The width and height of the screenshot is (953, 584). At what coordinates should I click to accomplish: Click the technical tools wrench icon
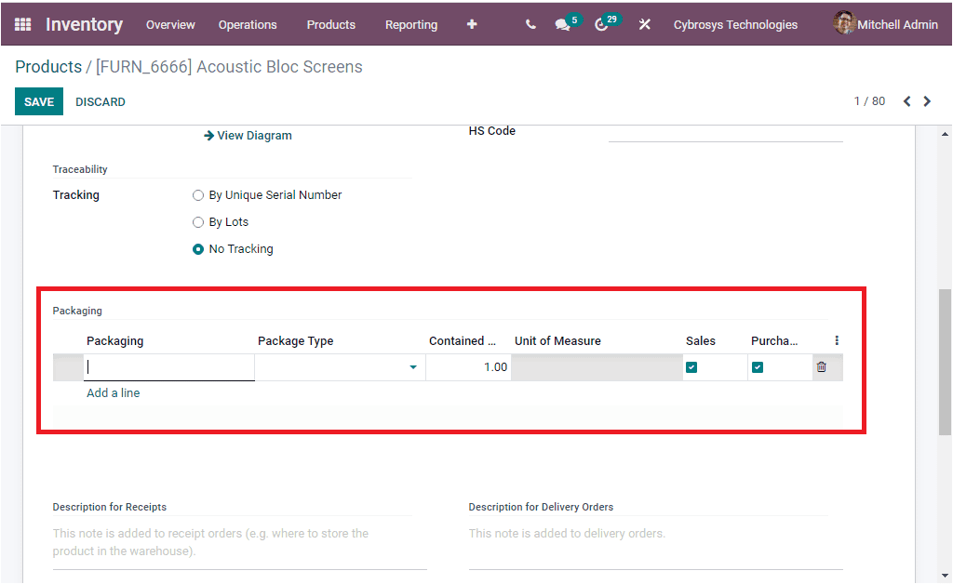pyautogui.click(x=645, y=24)
